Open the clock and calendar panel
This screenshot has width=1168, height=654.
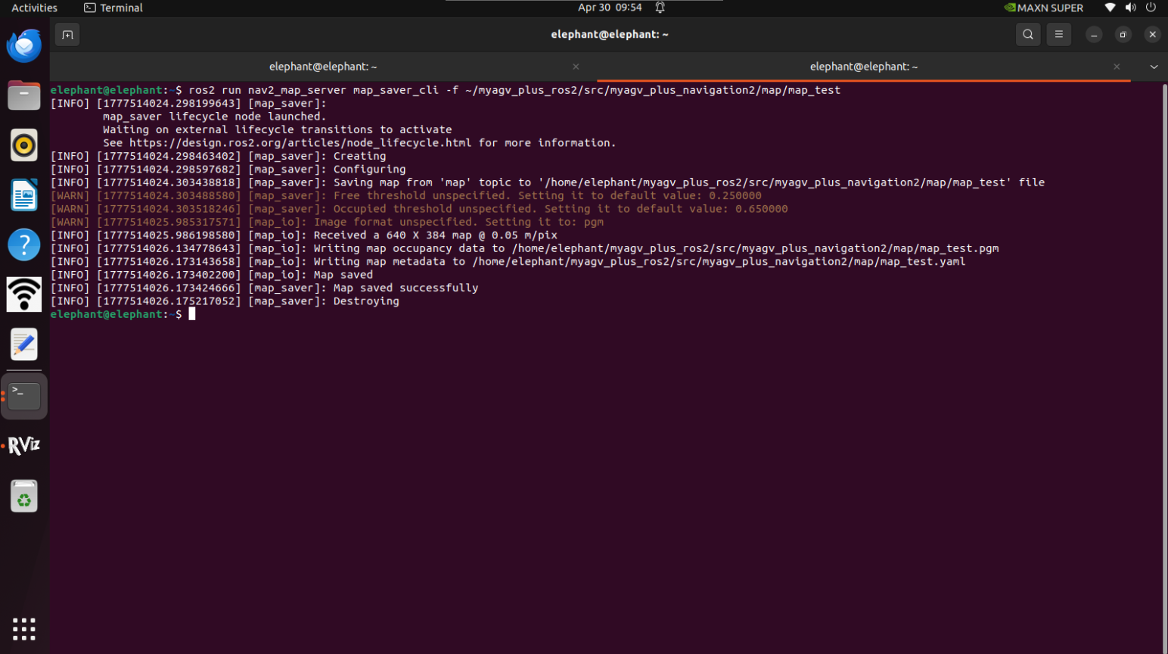pyautogui.click(x=610, y=8)
